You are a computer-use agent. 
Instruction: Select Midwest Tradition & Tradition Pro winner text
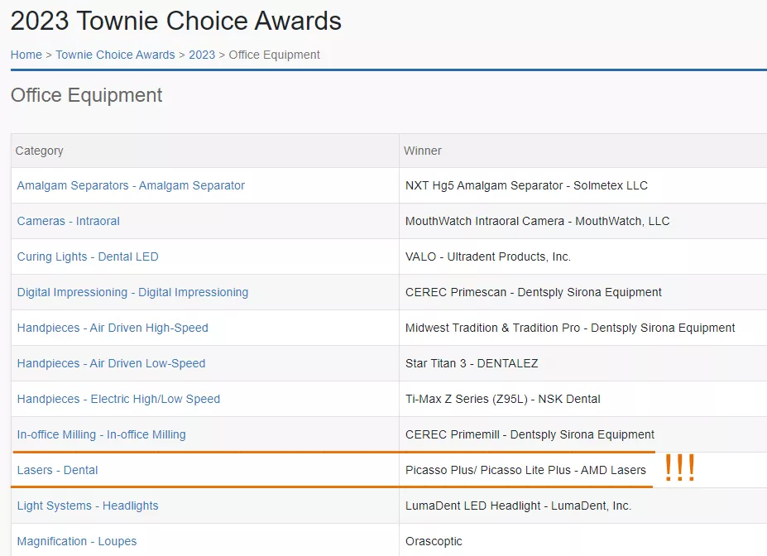570,328
